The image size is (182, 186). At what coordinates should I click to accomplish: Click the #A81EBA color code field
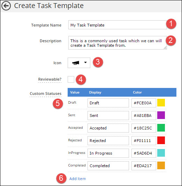pyautogui.click(x=144, y=116)
